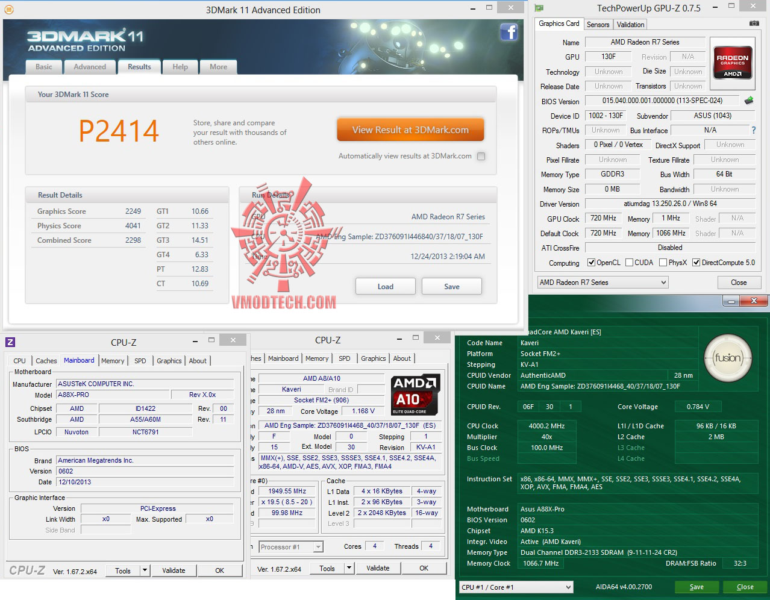Image resolution: width=770 pixels, height=600 pixels.
Task: Toggle automatically view results at 3DMark.com
Action: coord(481,157)
